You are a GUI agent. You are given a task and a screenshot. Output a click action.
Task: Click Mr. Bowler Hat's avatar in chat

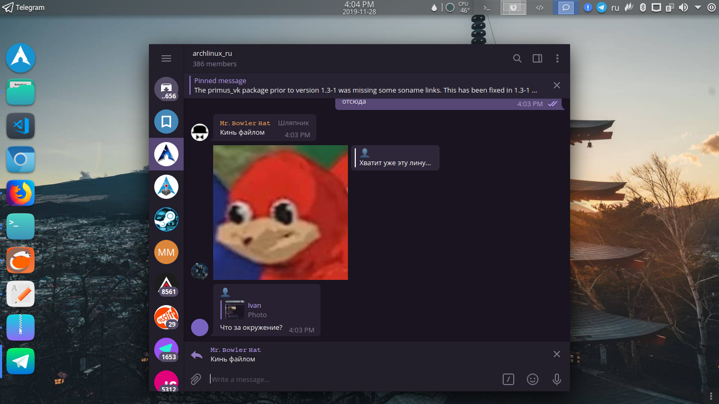coord(199,132)
